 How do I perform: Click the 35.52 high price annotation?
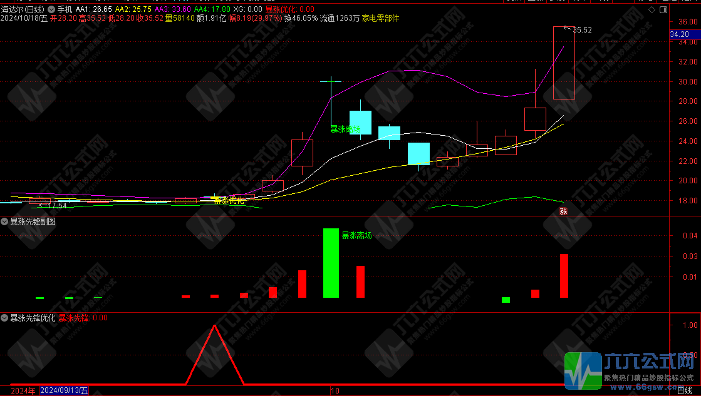582,29
